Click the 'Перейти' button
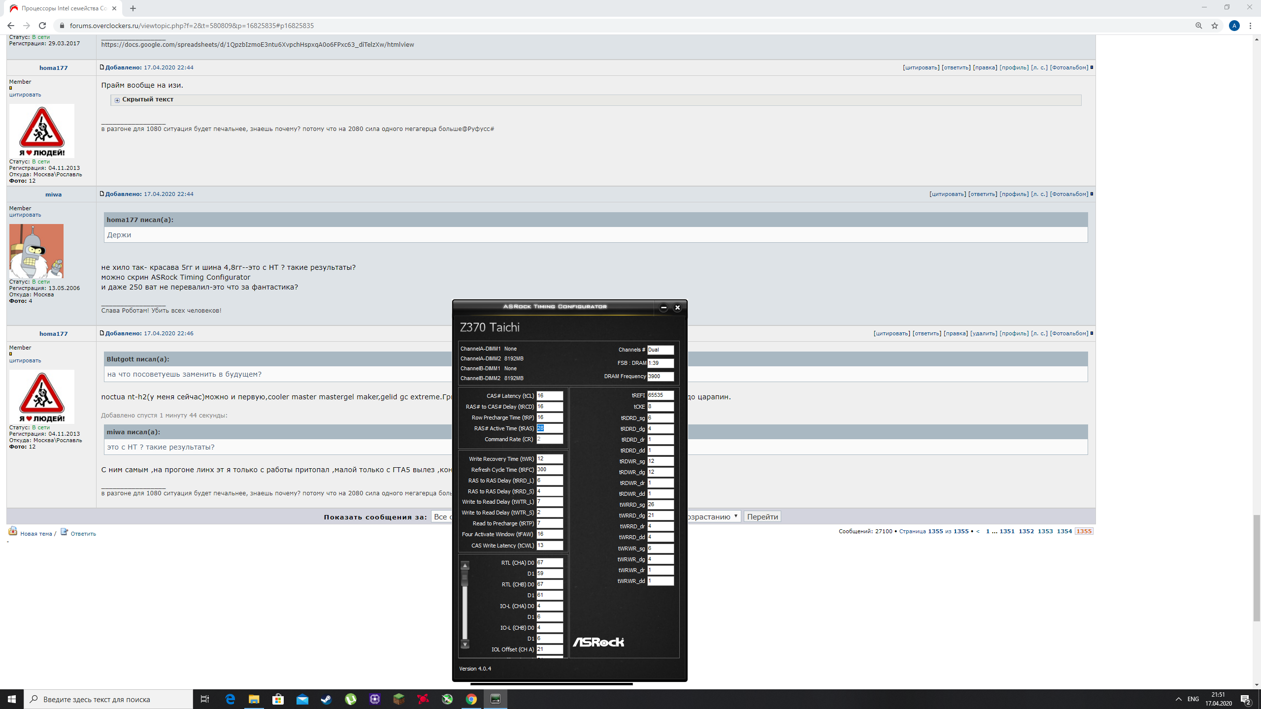 pyautogui.click(x=762, y=516)
